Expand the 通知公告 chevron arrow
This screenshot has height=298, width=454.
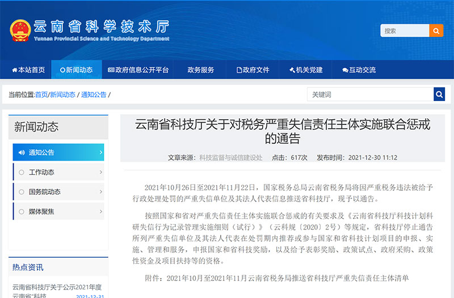point(101,152)
